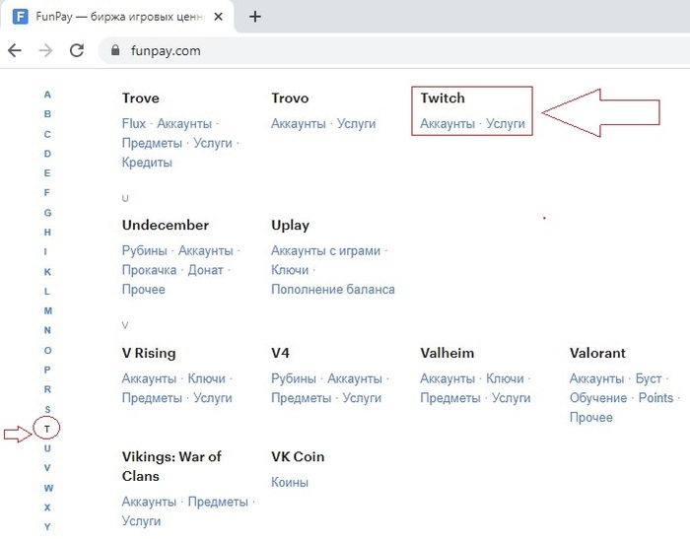Open a new tab with plus icon
The width and height of the screenshot is (690, 539).
pos(255,16)
